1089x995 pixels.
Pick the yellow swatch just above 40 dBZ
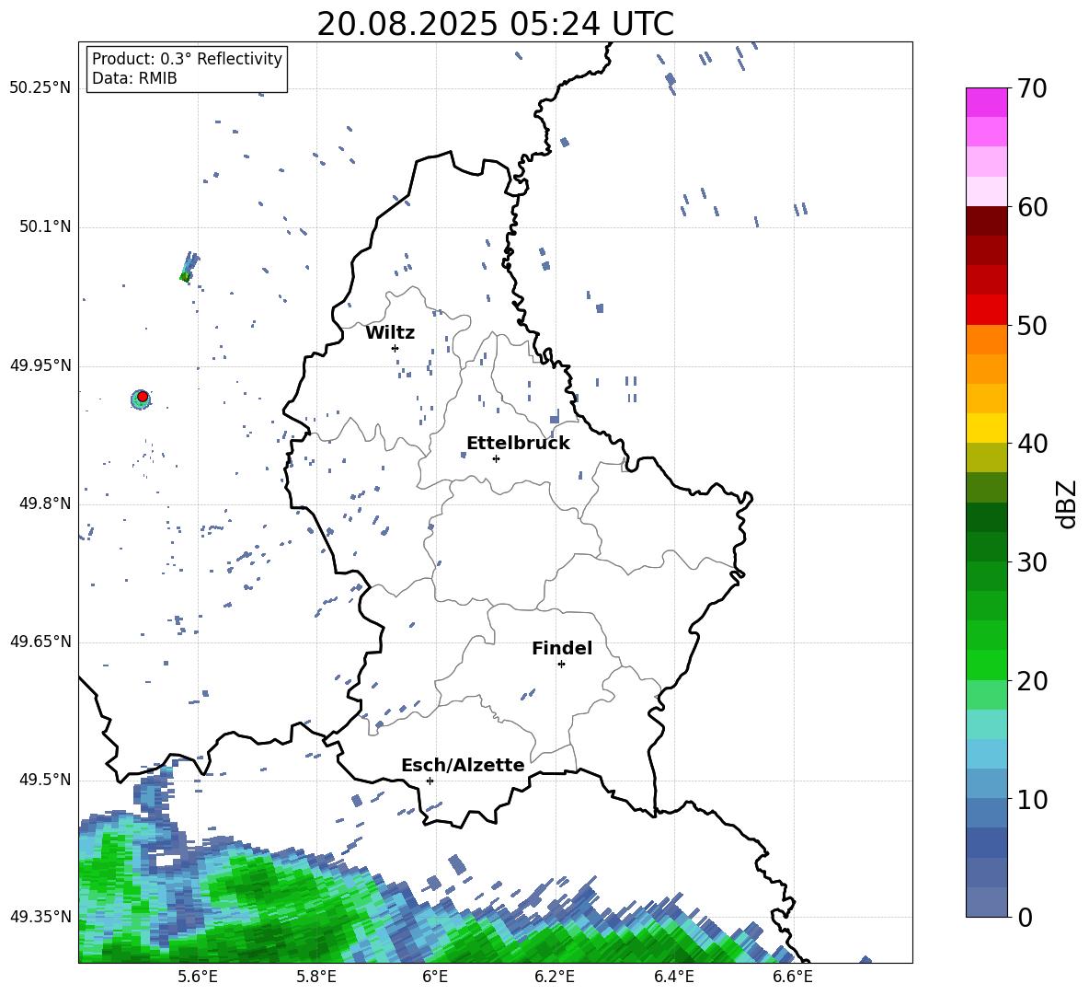[x=986, y=428]
